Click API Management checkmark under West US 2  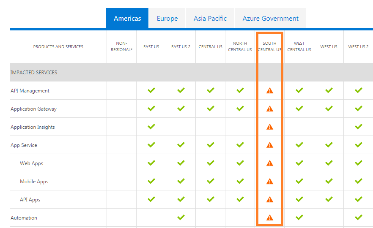pyautogui.click(x=359, y=90)
